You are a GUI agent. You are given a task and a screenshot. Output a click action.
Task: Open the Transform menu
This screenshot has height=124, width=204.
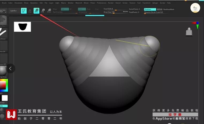[146, 3]
